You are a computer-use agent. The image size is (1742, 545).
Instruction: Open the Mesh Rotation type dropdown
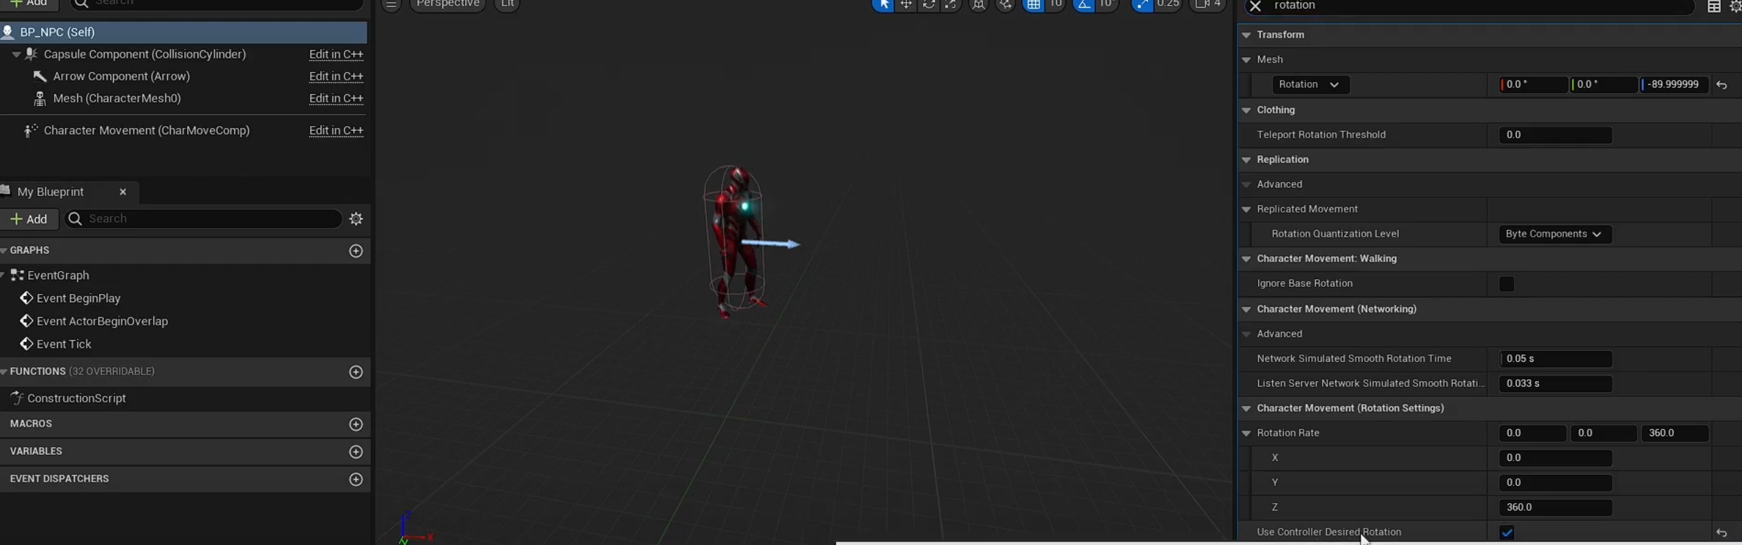click(1310, 85)
